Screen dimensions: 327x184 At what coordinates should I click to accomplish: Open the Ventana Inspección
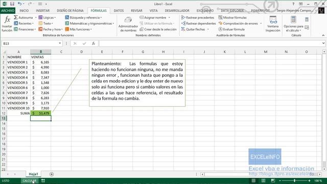tap(273, 24)
